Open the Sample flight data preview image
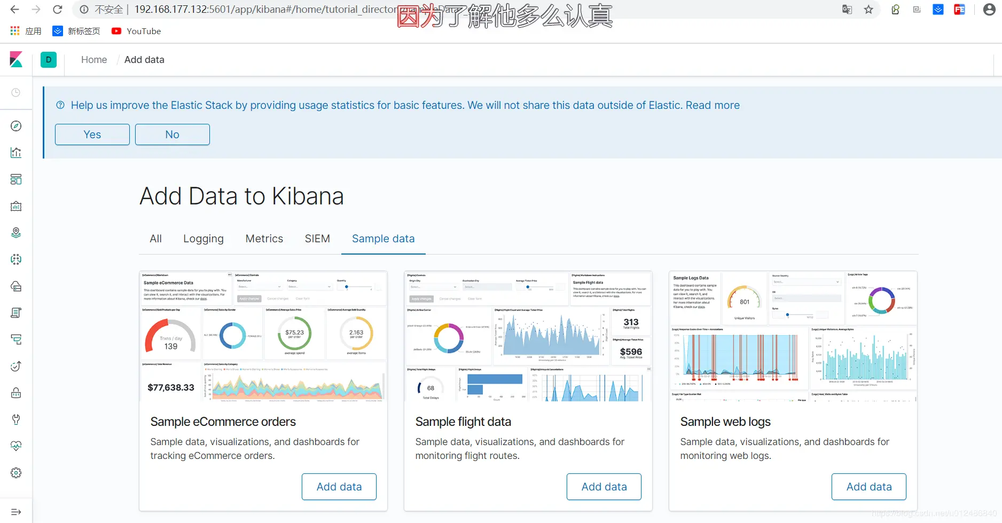 click(528, 336)
